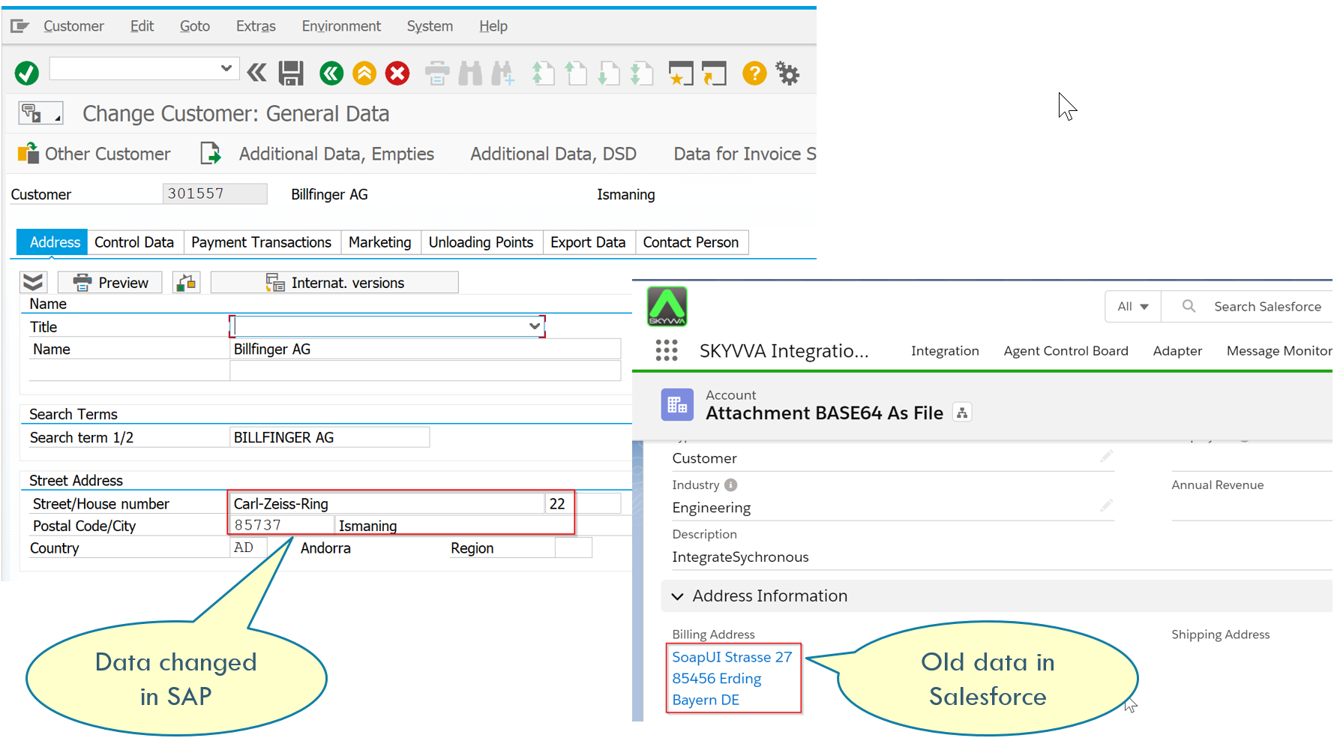Viewport: 1343px width, 744px height.
Task: Switch to the Payment Transactions tab
Action: [x=261, y=241]
